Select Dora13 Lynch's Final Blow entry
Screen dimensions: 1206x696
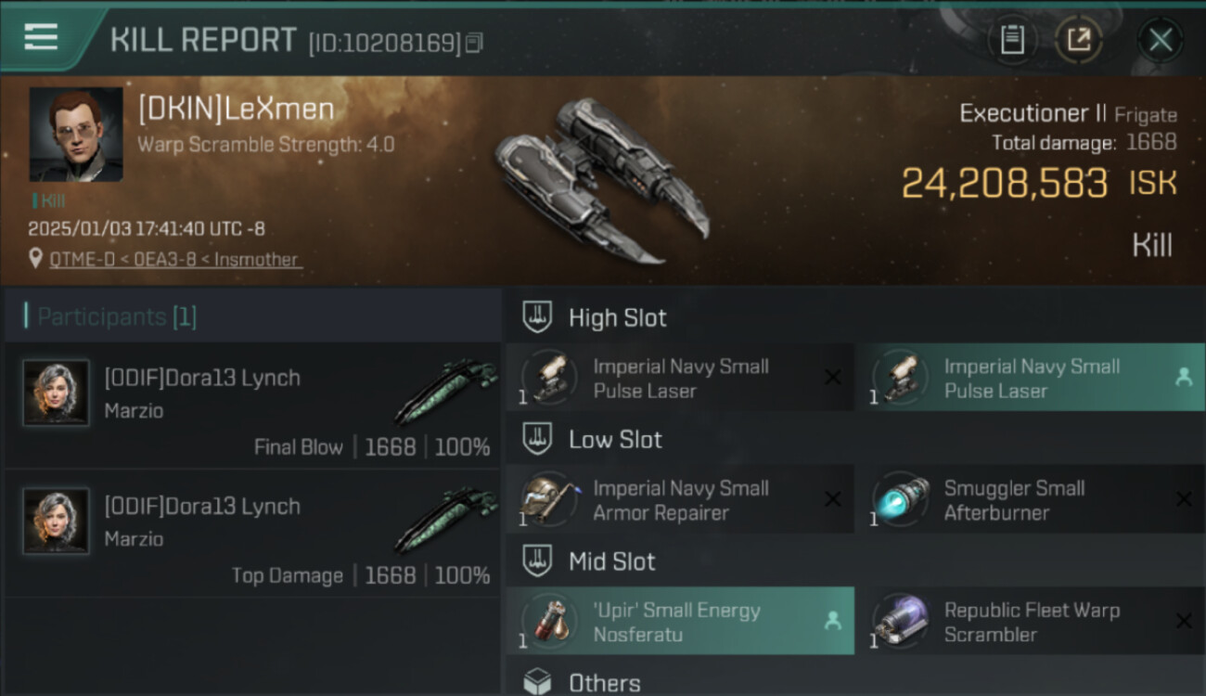click(x=252, y=406)
